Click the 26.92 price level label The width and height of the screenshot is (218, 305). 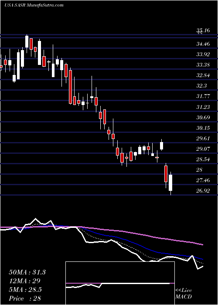pyautogui.click(x=203, y=191)
